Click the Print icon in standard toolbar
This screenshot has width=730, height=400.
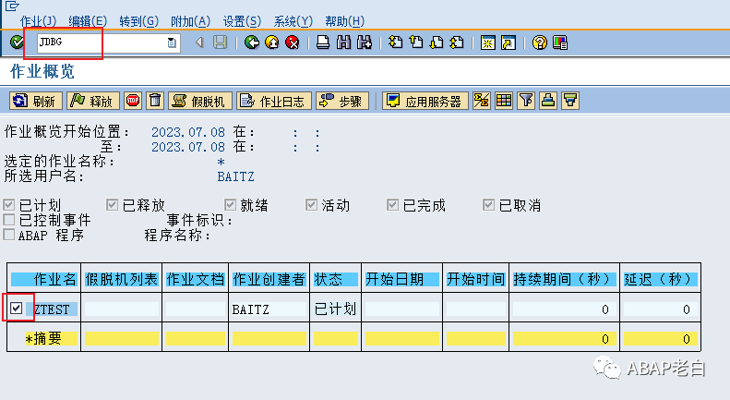(323, 42)
